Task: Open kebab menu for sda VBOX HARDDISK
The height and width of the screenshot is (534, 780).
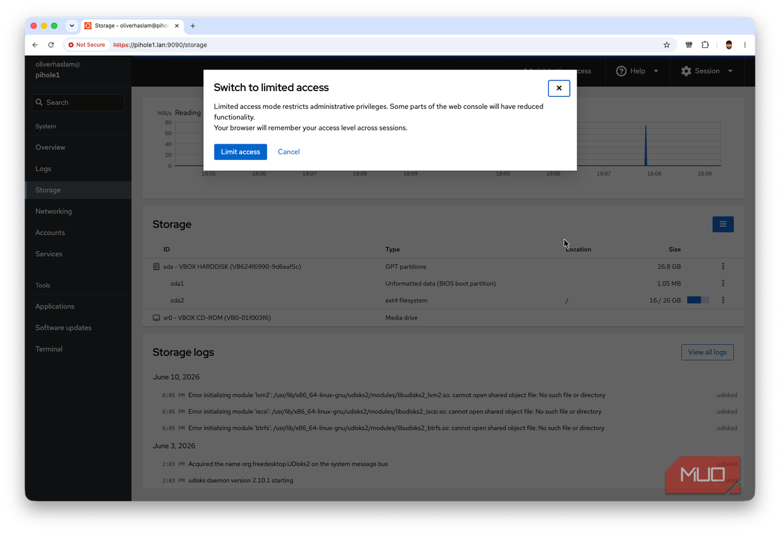Action: click(723, 266)
